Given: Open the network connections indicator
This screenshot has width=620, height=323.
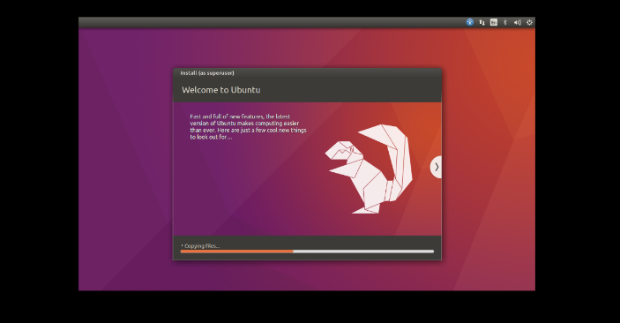Looking at the screenshot, I should tap(482, 23).
